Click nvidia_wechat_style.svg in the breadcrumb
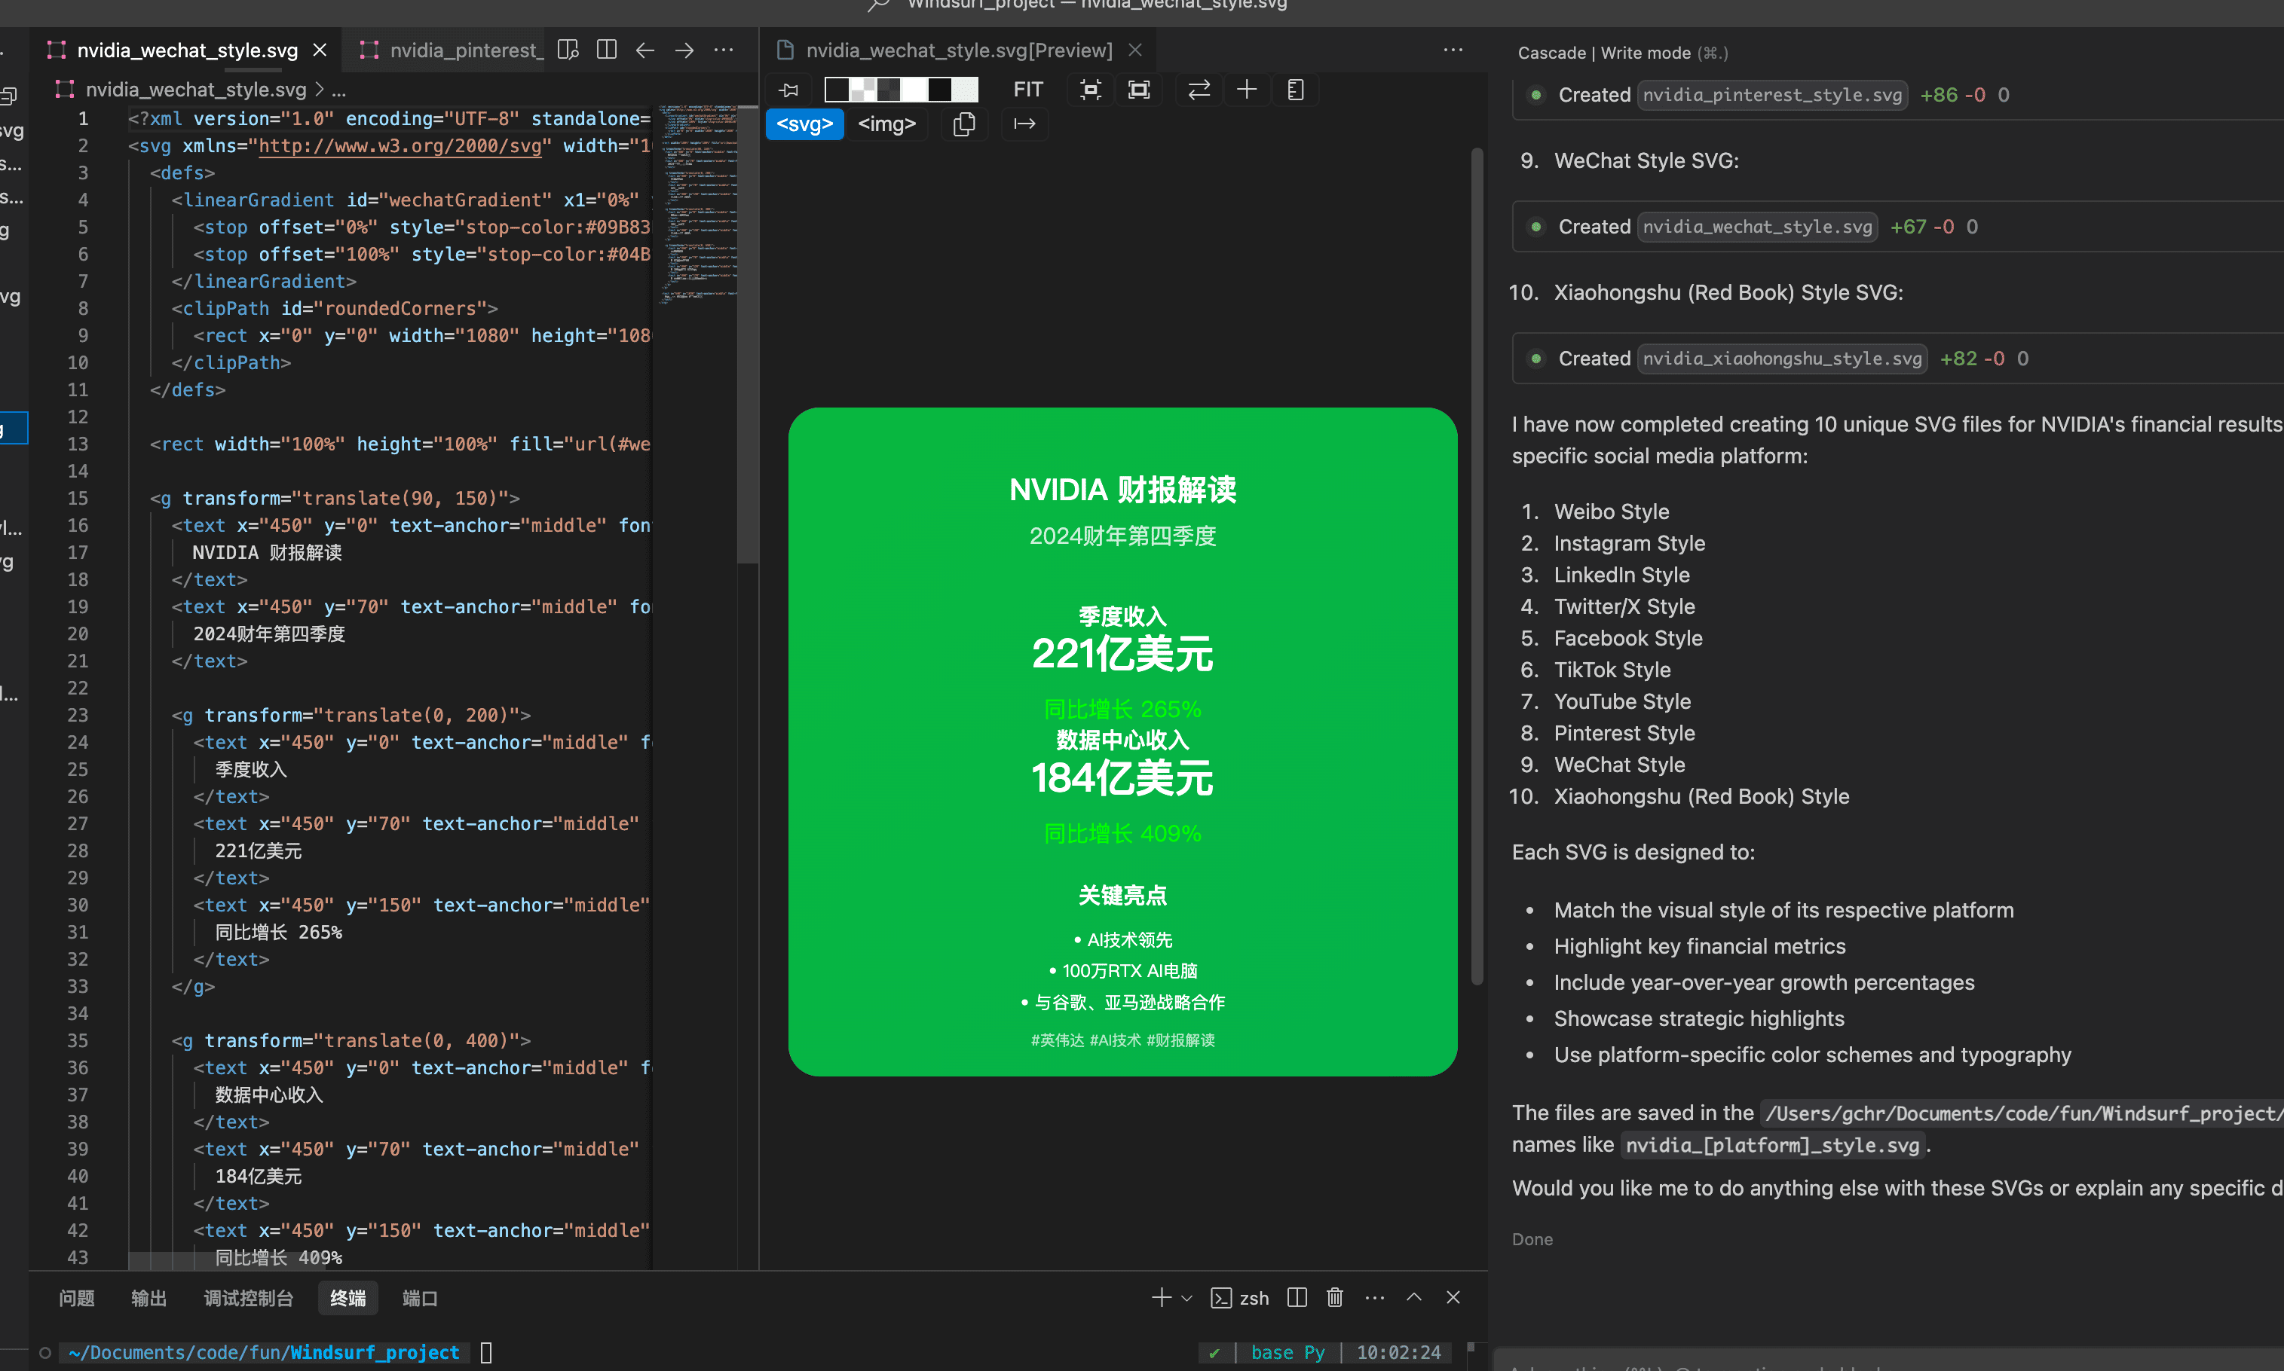The image size is (2284, 1371). tap(195, 90)
